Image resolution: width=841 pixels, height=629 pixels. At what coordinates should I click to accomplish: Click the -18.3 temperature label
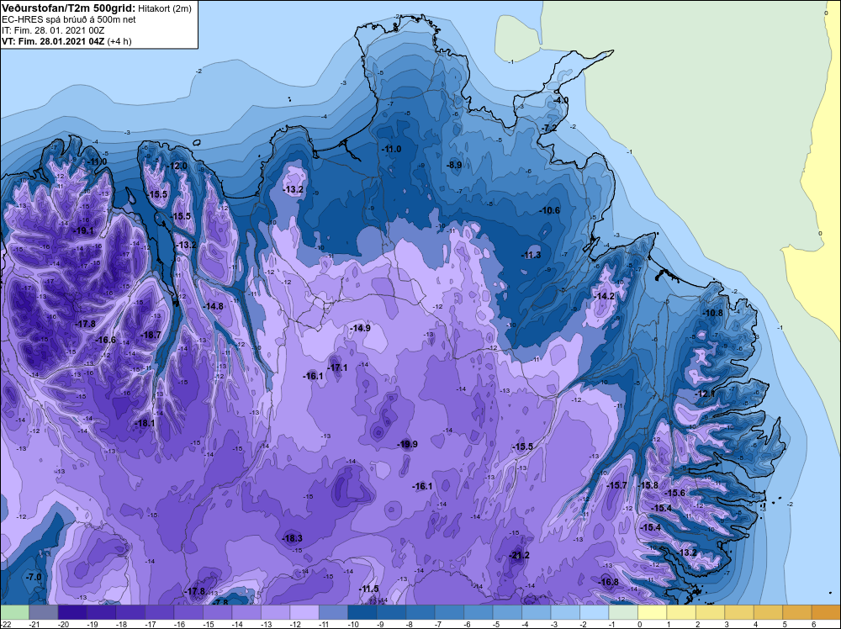293,538
